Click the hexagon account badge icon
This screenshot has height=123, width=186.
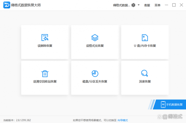[x=133, y=5]
